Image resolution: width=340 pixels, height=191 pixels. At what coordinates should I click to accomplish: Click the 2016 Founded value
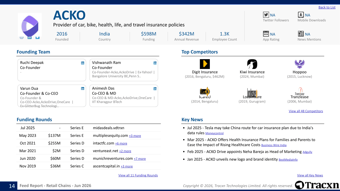click(x=62, y=34)
